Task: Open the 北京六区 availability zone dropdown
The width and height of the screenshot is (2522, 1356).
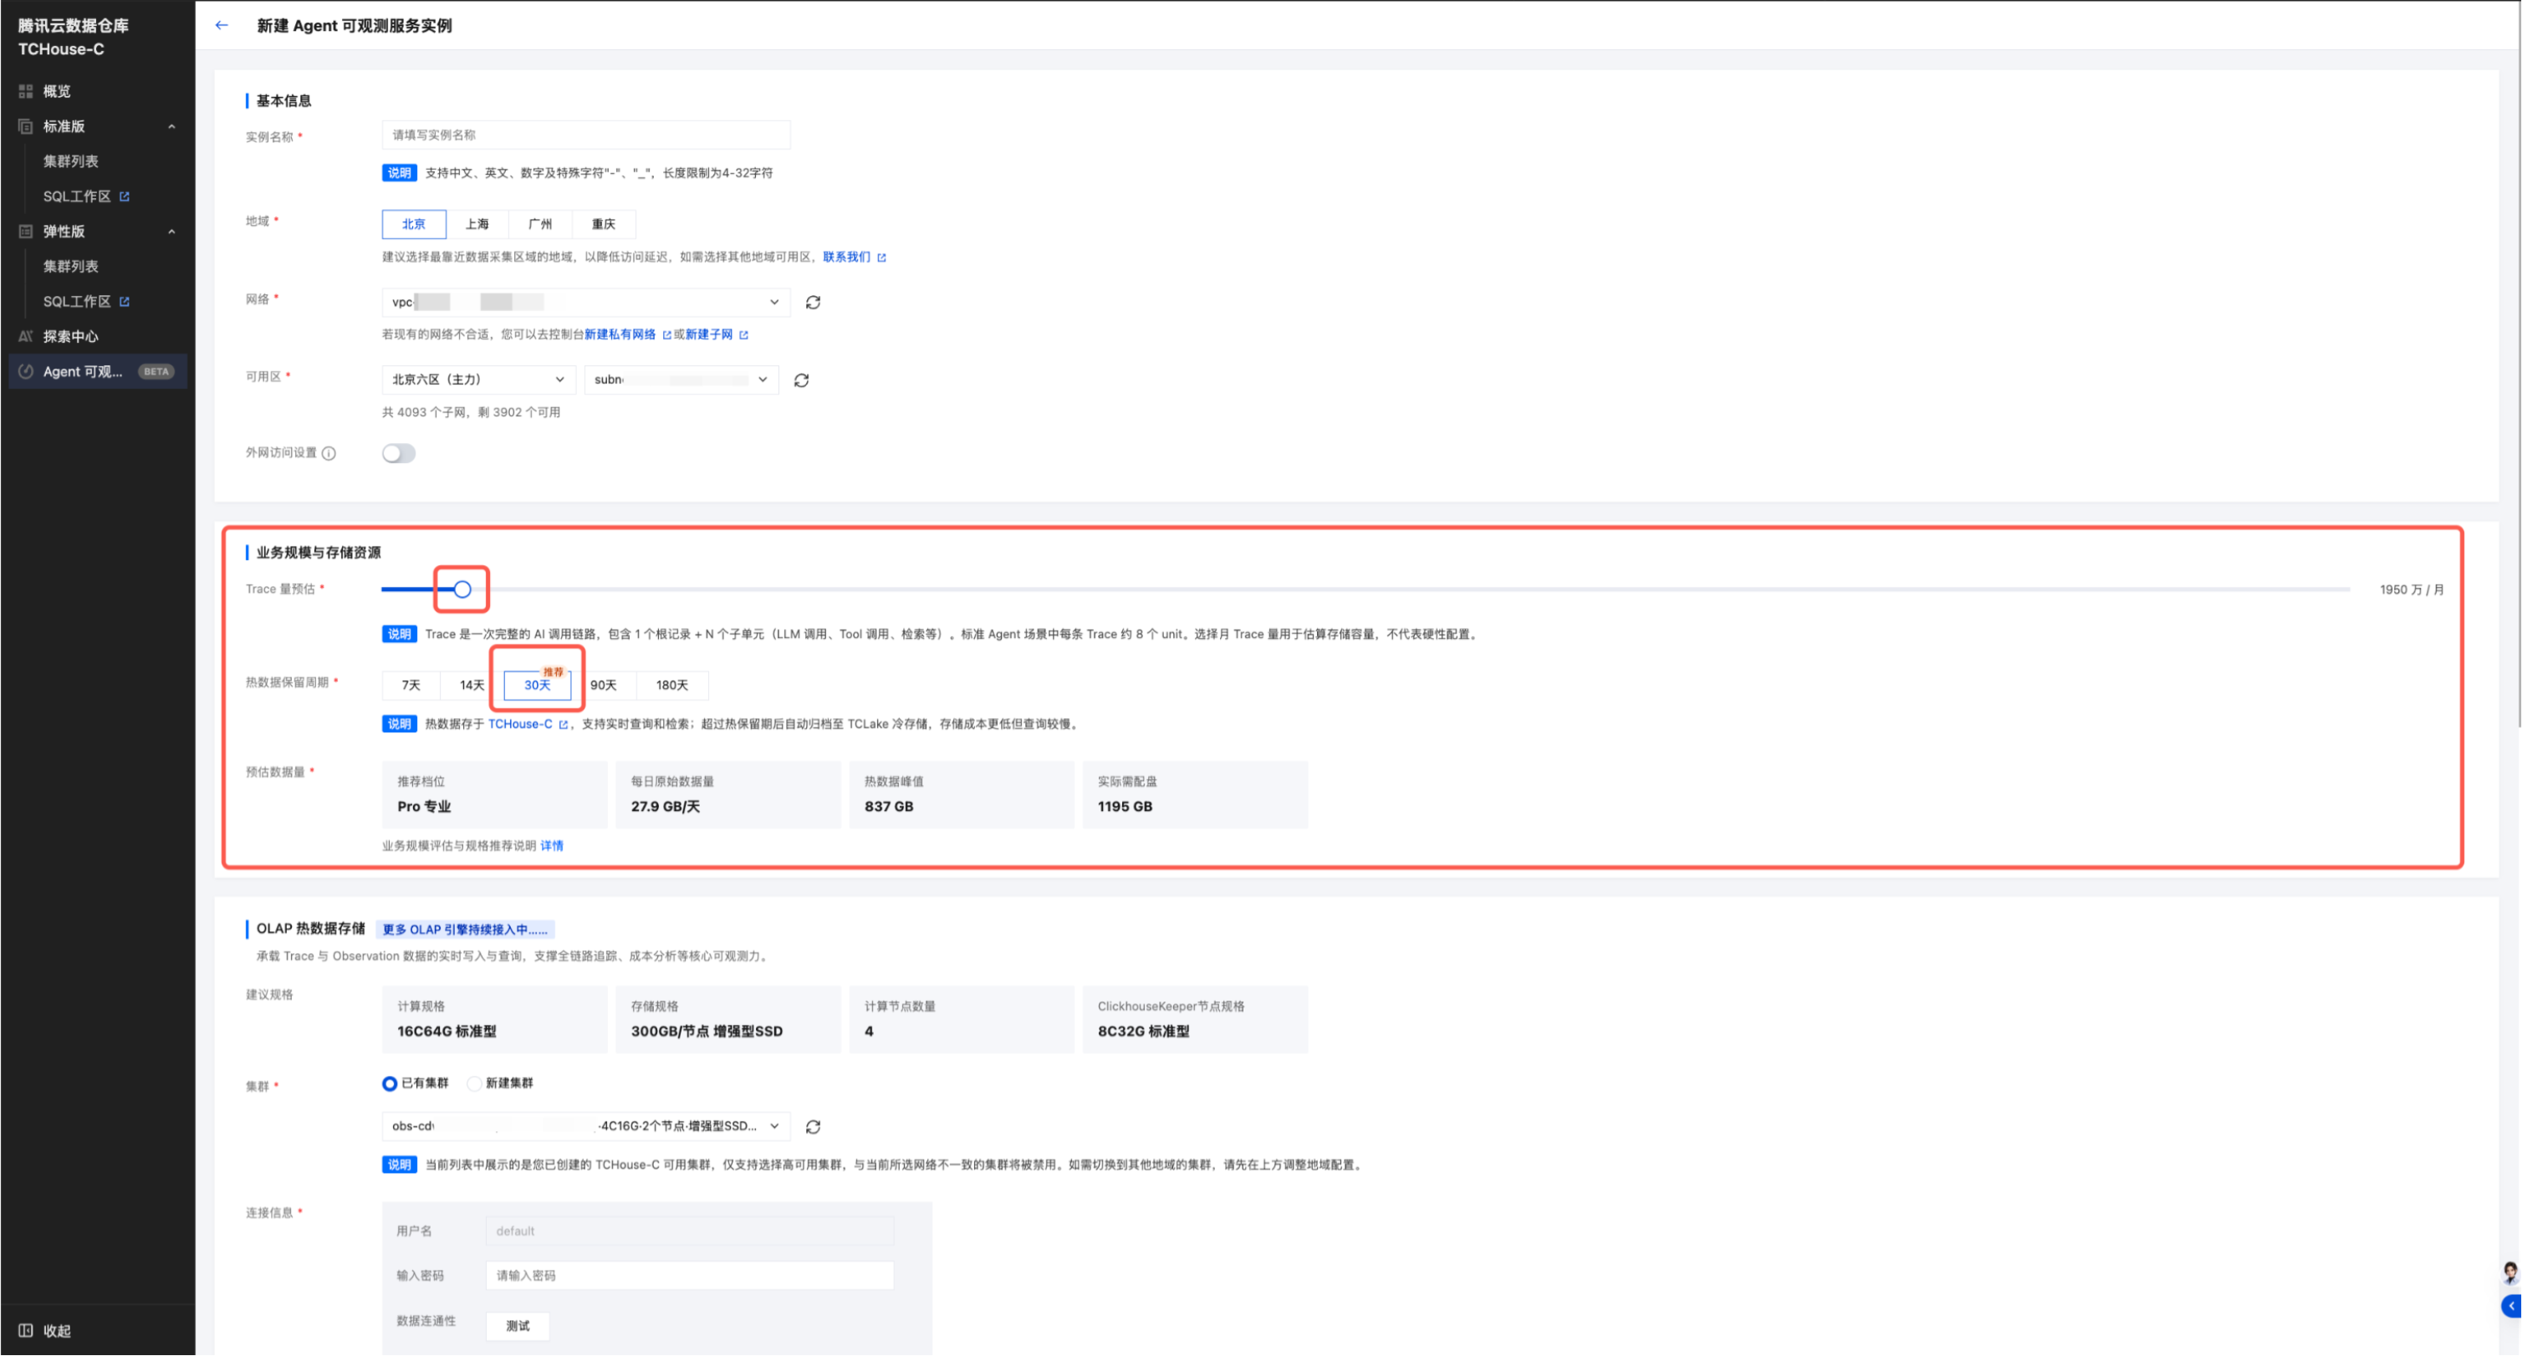Action: (x=477, y=380)
